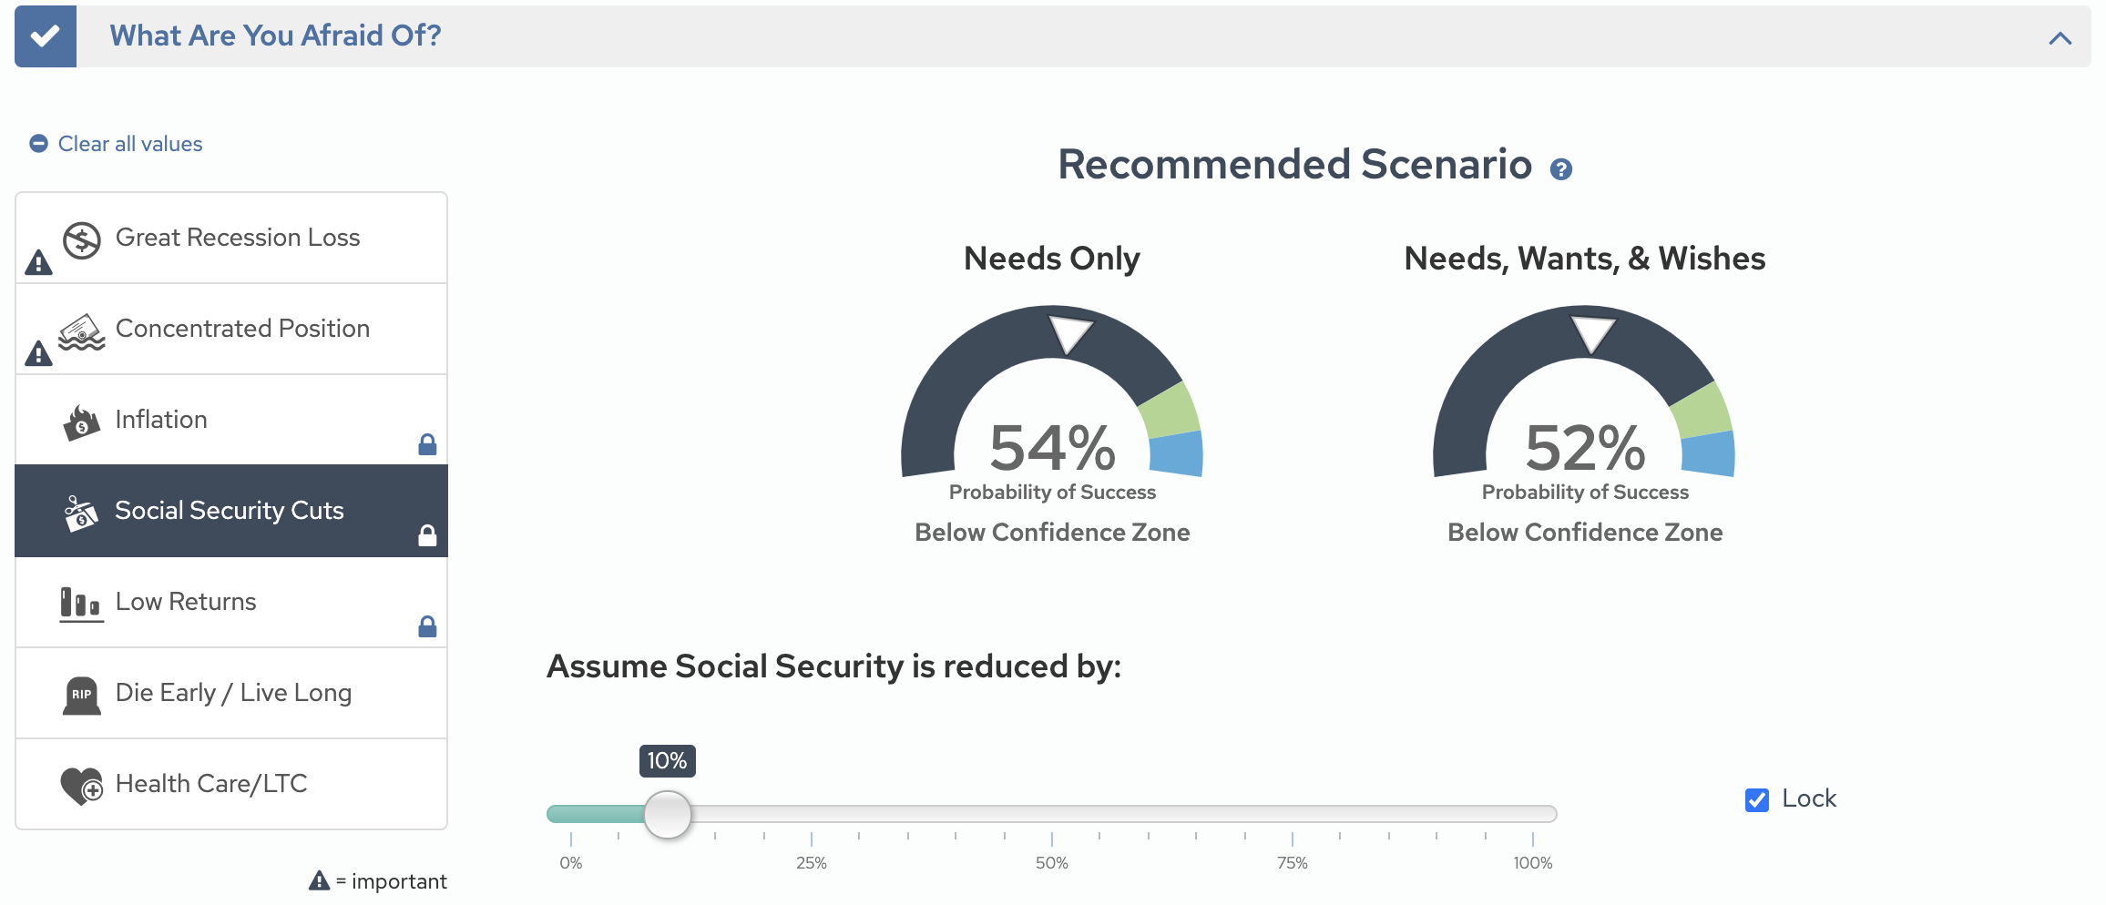Uncheck the Lock checkbox
This screenshot has height=905, width=2106.
point(1757,799)
